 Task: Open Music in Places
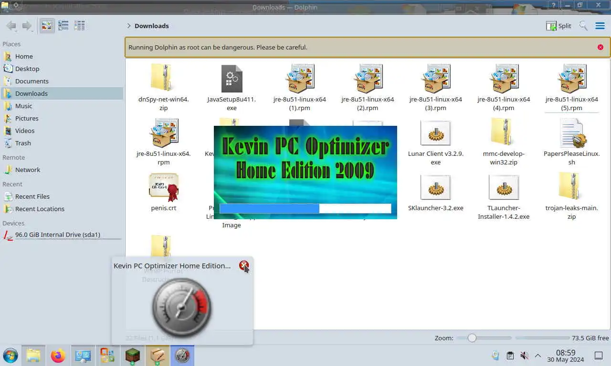pyautogui.click(x=62, y=106)
